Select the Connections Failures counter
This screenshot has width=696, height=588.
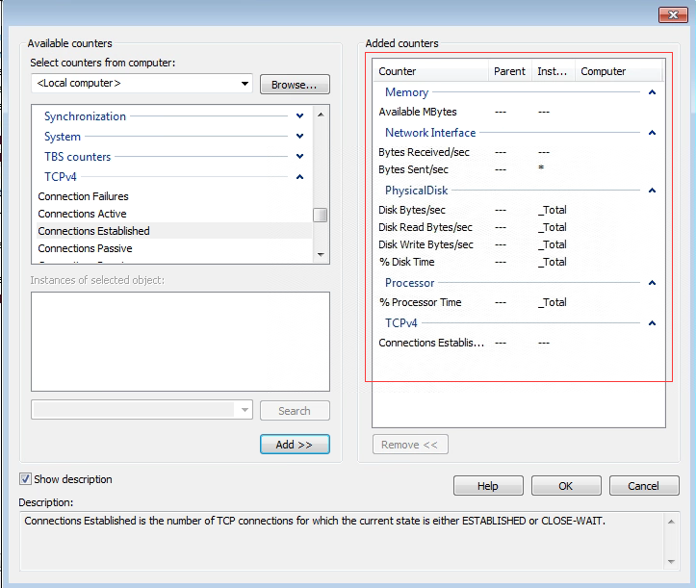point(83,196)
